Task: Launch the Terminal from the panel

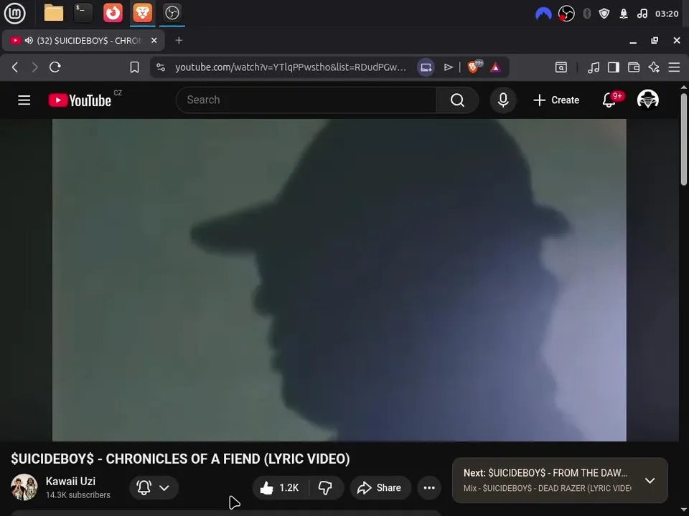Action: pos(83,13)
